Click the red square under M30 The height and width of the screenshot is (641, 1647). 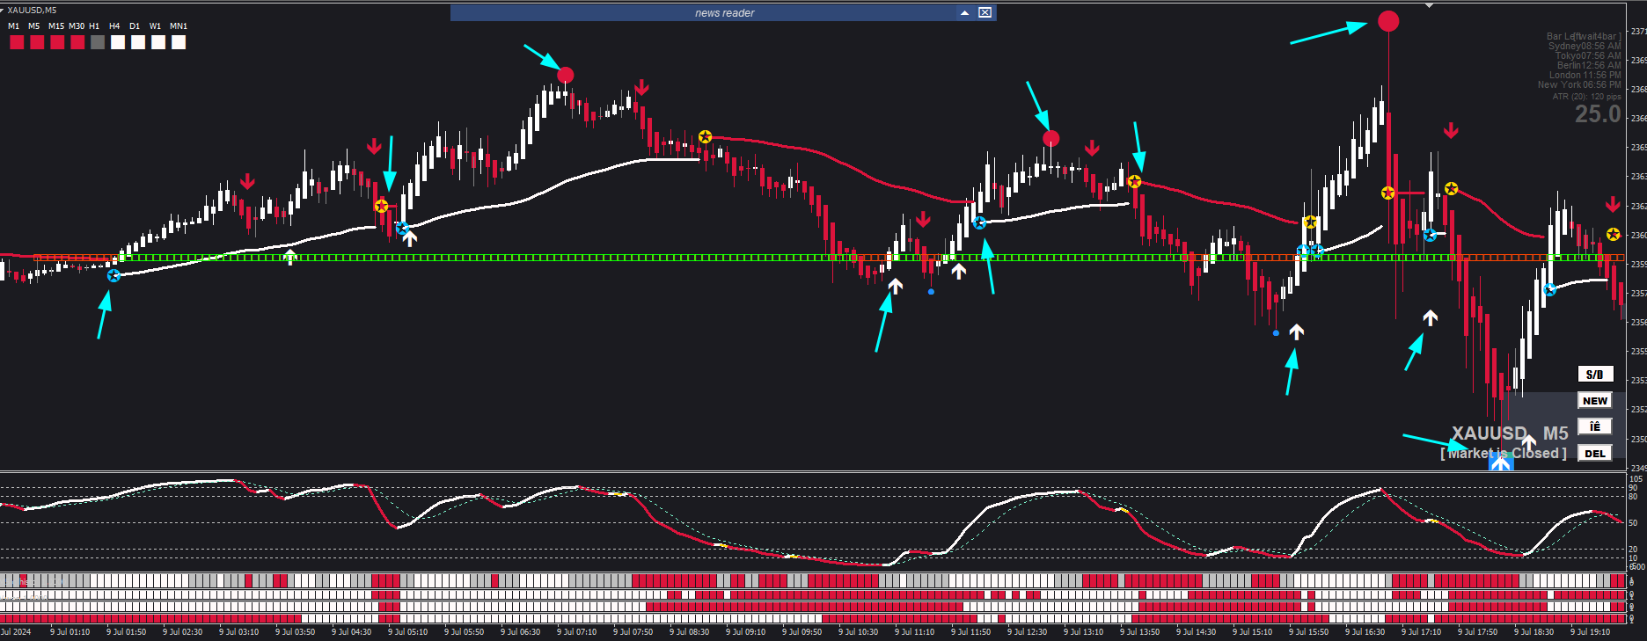pyautogui.click(x=77, y=42)
